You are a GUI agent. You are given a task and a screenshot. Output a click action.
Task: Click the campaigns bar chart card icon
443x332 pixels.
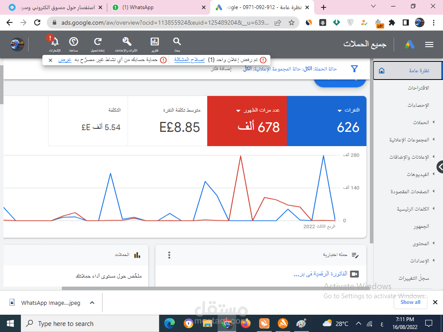137,255
